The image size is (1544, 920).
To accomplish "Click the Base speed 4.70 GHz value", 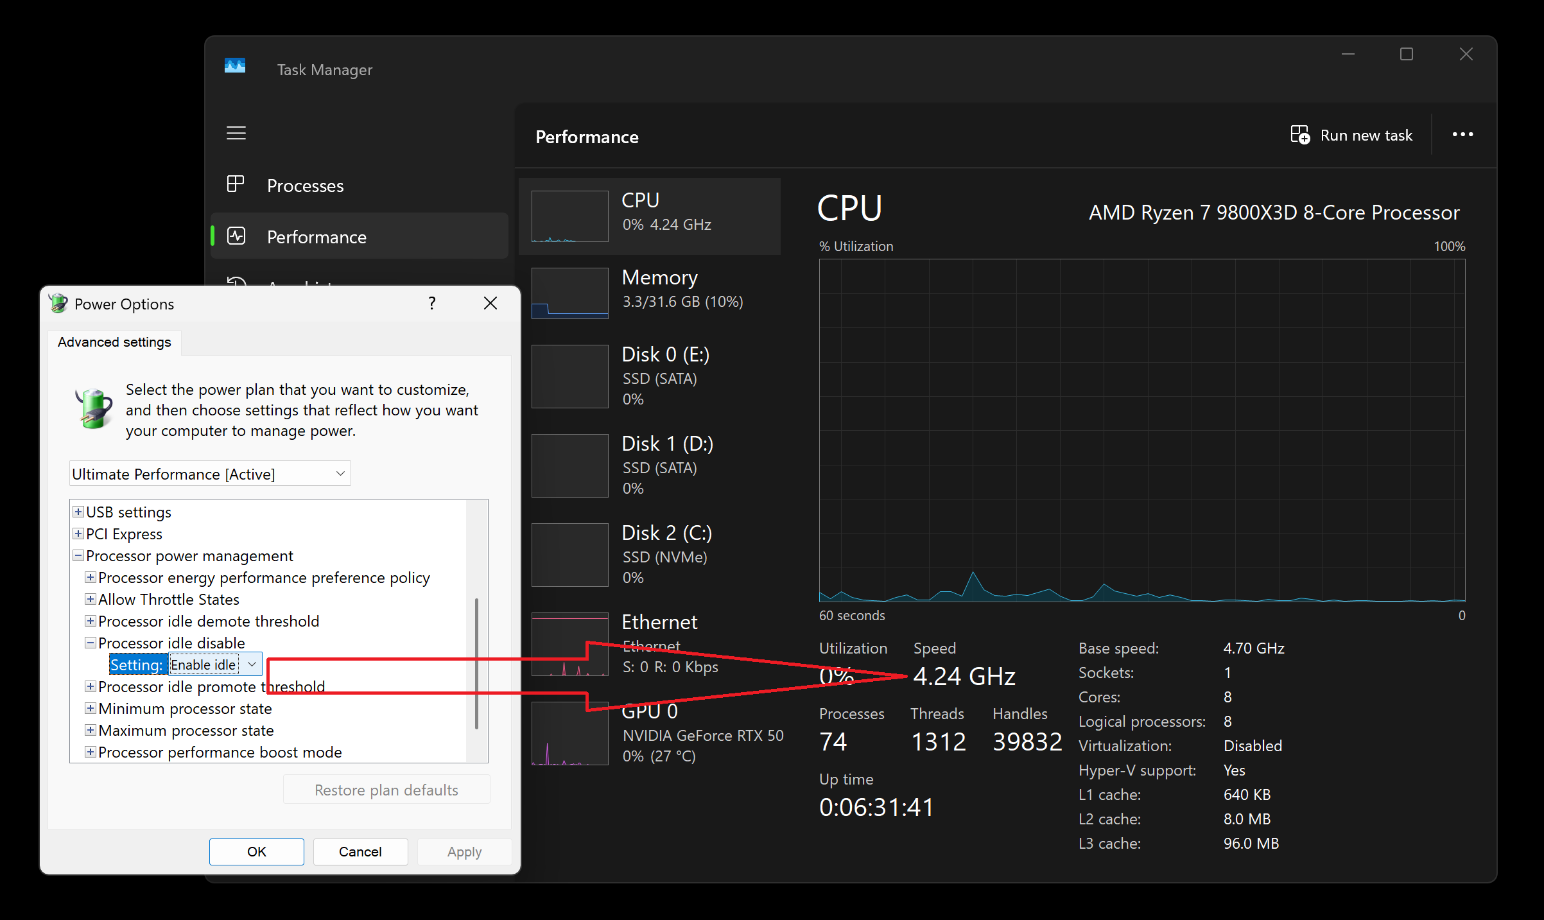I will click(1254, 648).
